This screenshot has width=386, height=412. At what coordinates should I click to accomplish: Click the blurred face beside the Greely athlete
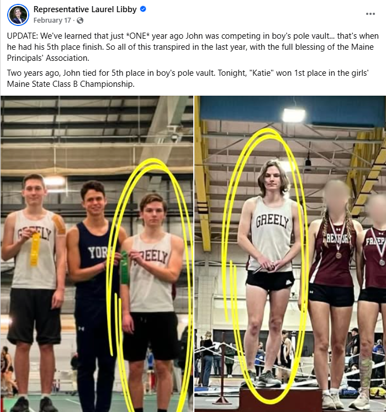click(x=337, y=196)
